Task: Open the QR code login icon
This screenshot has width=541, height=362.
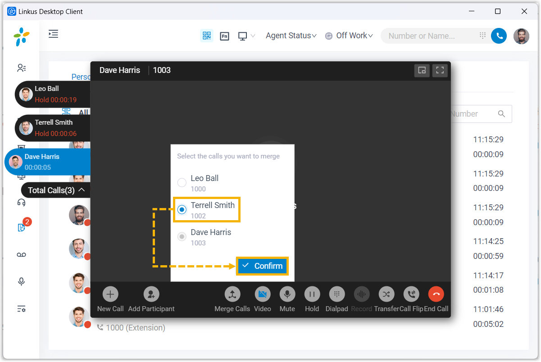Action: coord(207,36)
